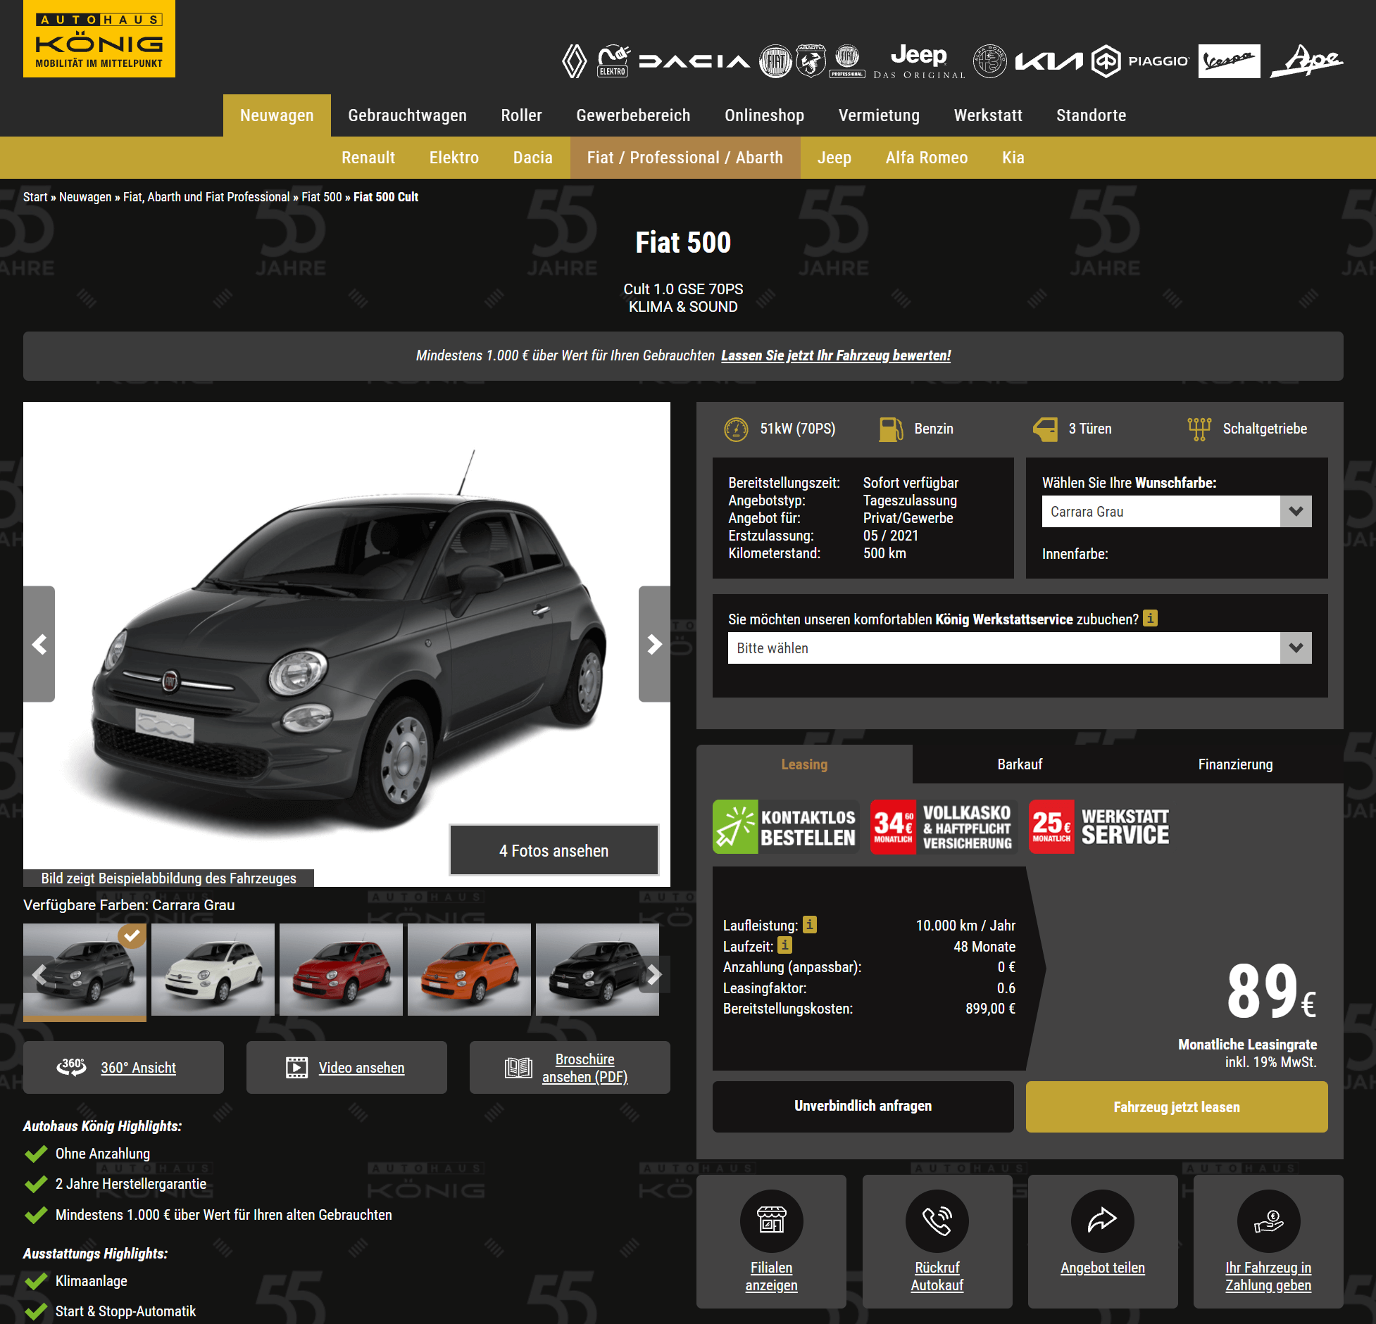1376x1324 pixels.
Task: Open the Video ansehen link
Action: pos(346,1067)
